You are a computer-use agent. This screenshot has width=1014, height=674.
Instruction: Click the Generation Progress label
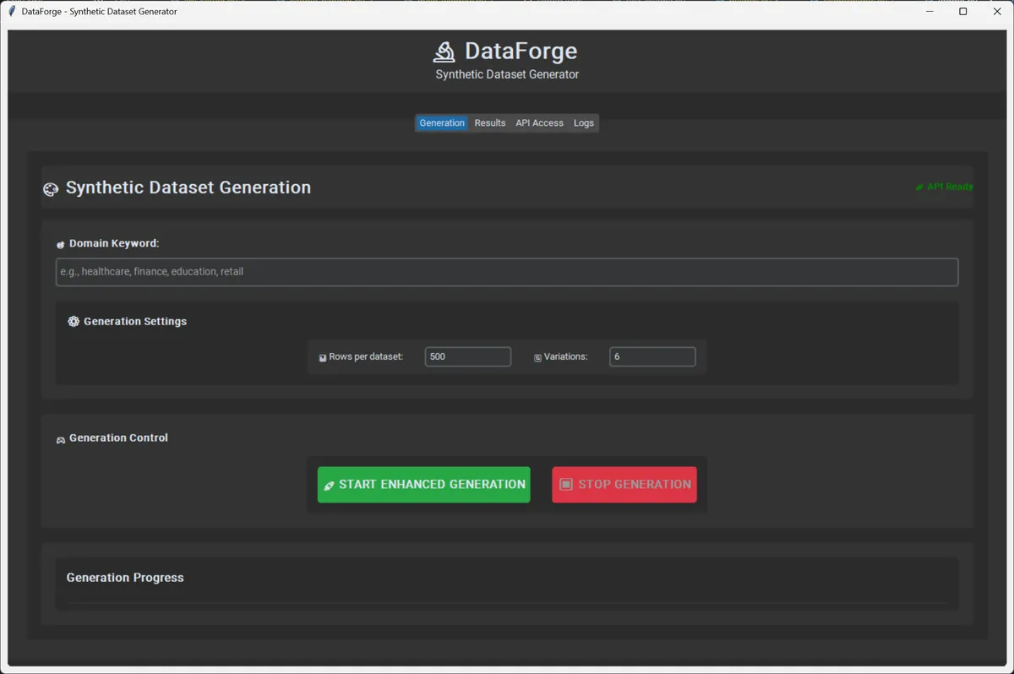coord(125,578)
